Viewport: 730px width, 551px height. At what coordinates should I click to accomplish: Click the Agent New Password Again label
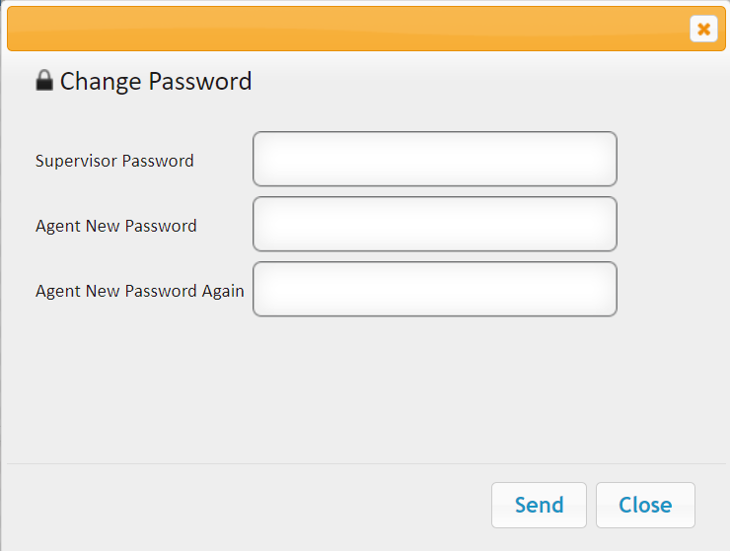[x=140, y=291]
